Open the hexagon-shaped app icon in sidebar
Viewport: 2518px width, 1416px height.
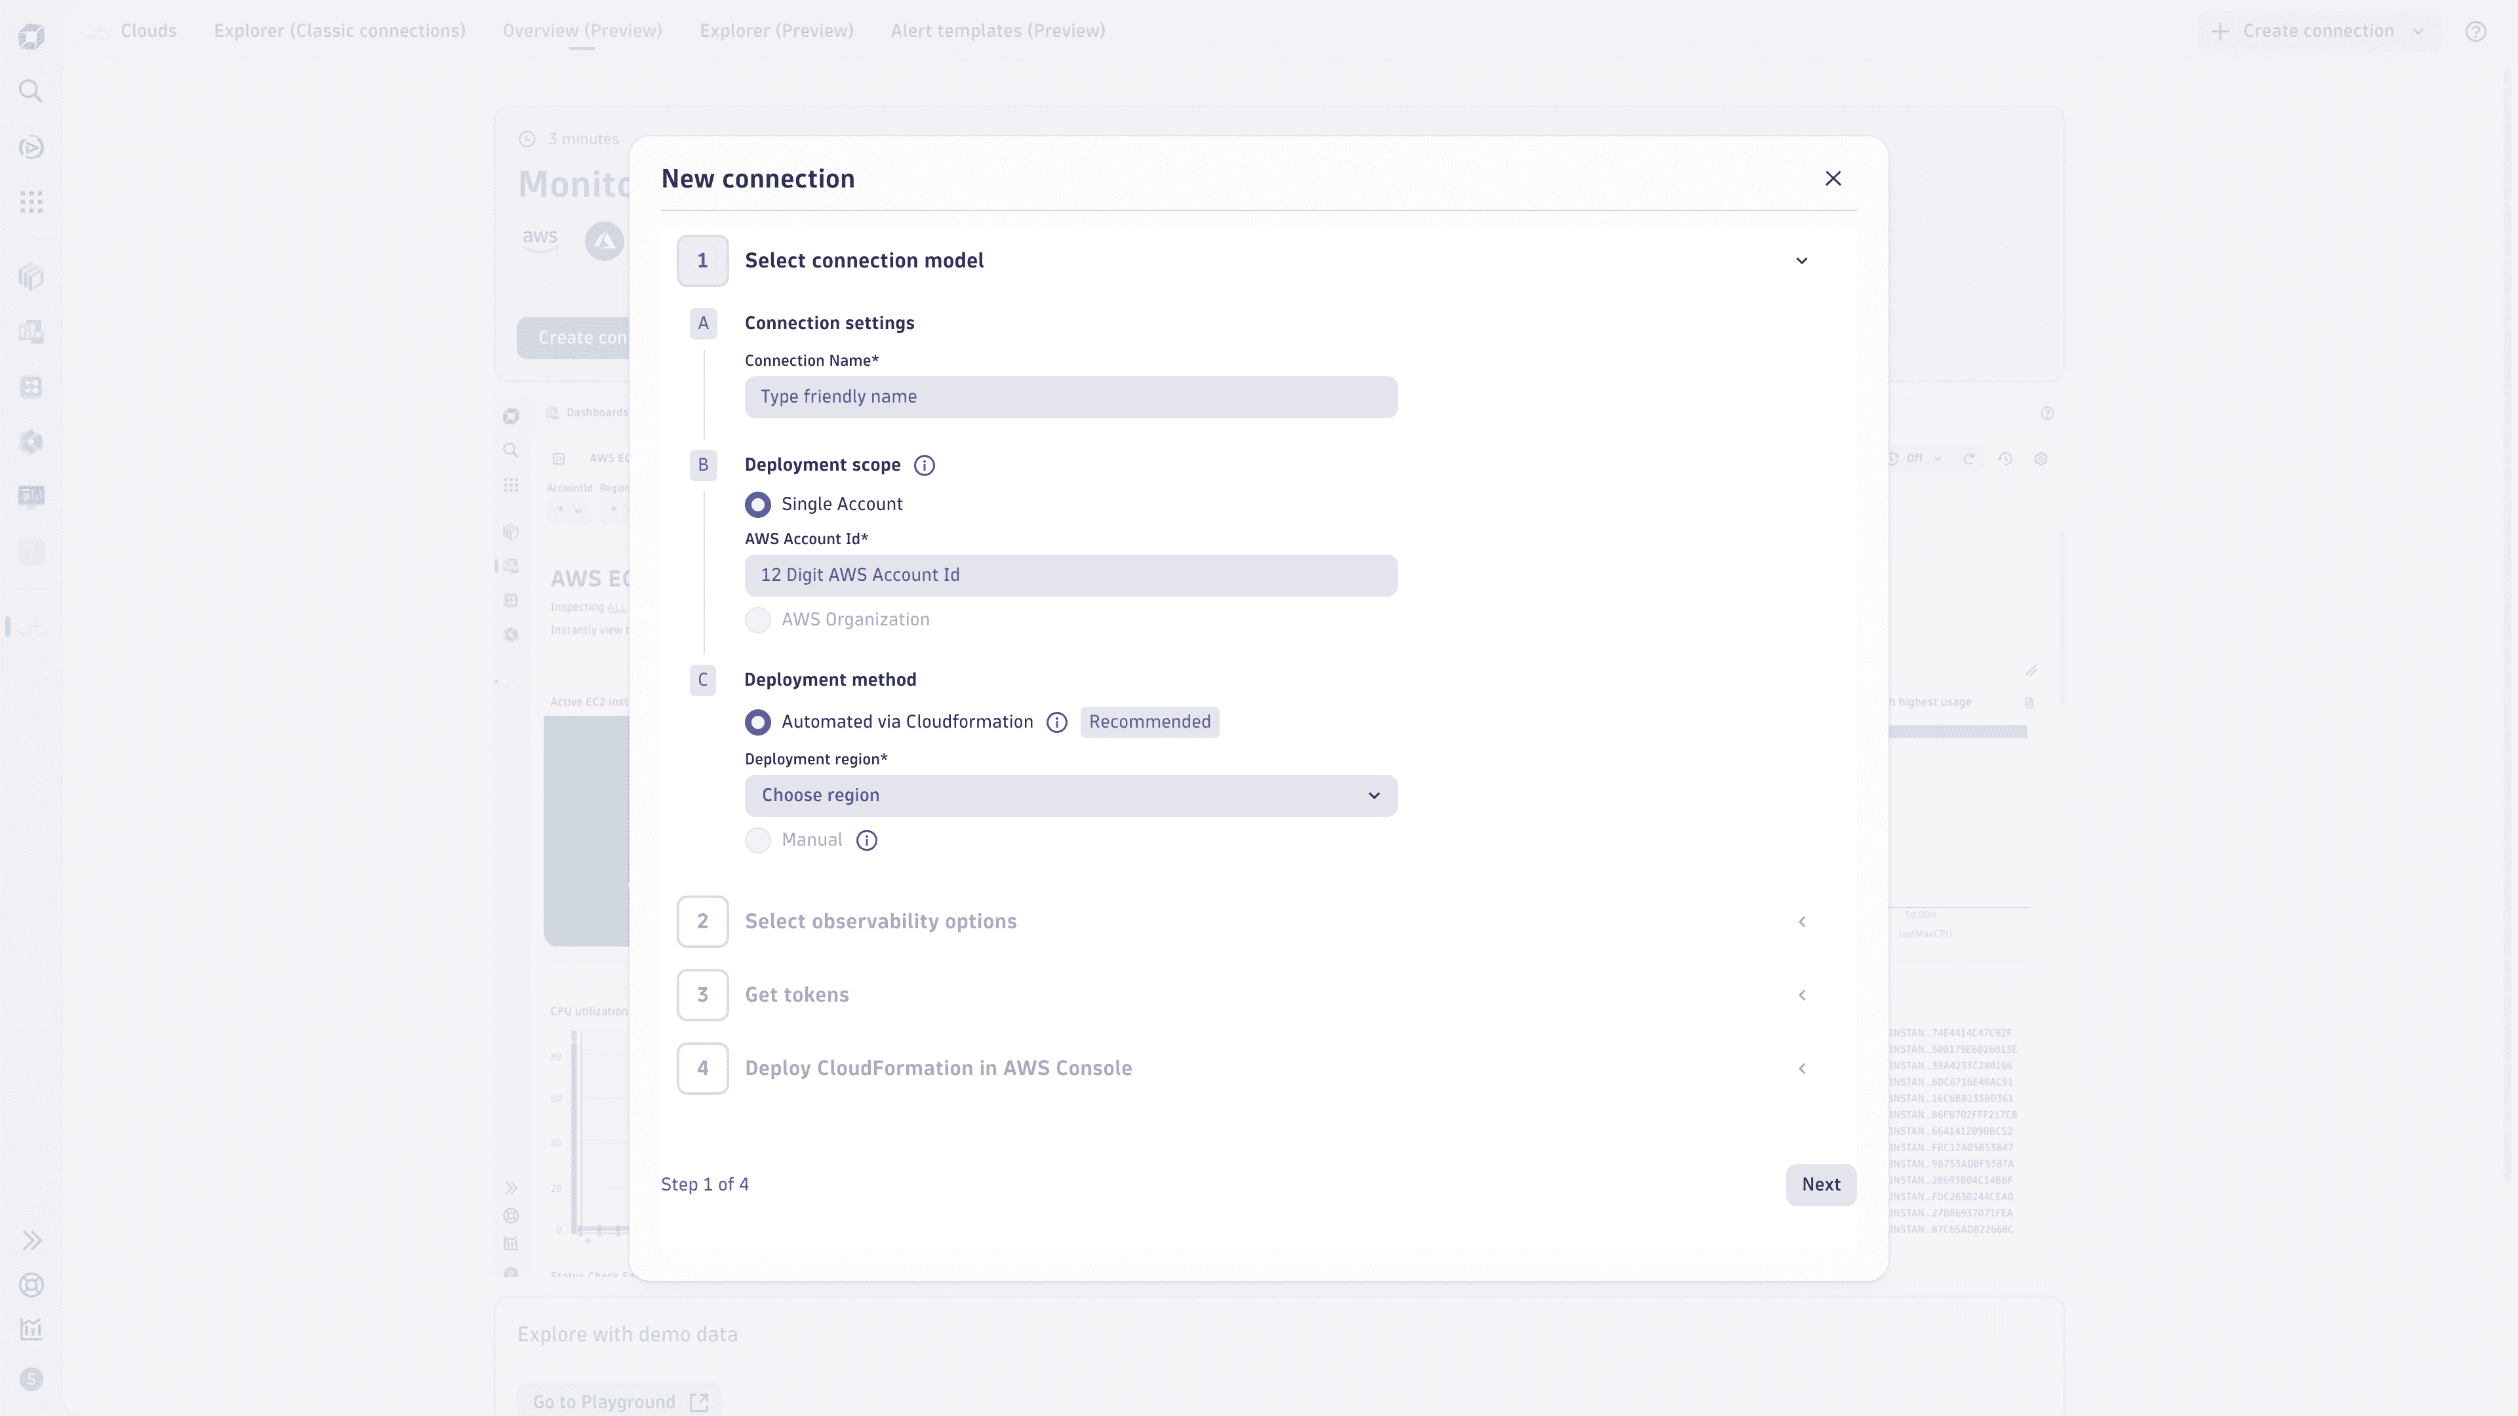[x=31, y=442]
